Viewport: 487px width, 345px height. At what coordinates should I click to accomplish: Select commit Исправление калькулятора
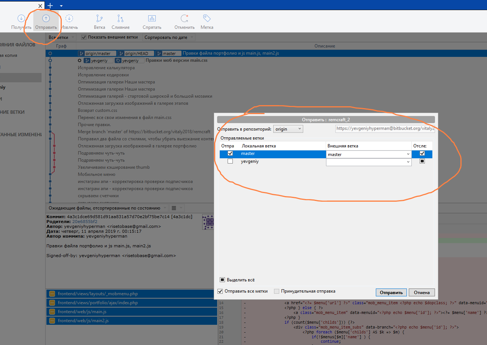106,68
